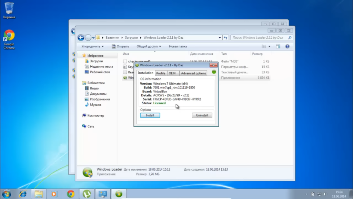The width and height of the screenshot is (353, 199).
Task: Switch to the Profile tab
Action: click(x=161, y=73)
